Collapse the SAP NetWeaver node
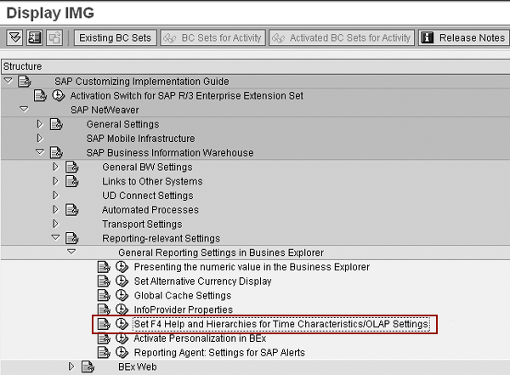The image size is (510, 375). 24,109
